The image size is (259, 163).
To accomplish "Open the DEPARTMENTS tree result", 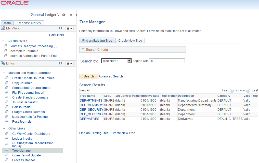I will pos(91,100).
